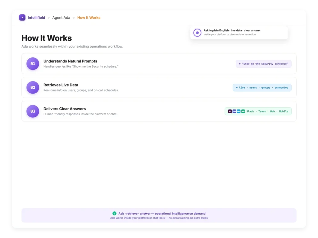Click the Mobile MB badge icon
This screenshot has height=238, width=318.
click(x=243, y=111)
